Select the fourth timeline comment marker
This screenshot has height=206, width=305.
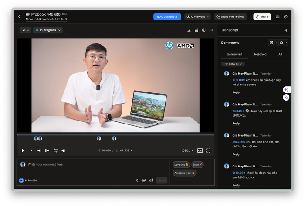114,138
